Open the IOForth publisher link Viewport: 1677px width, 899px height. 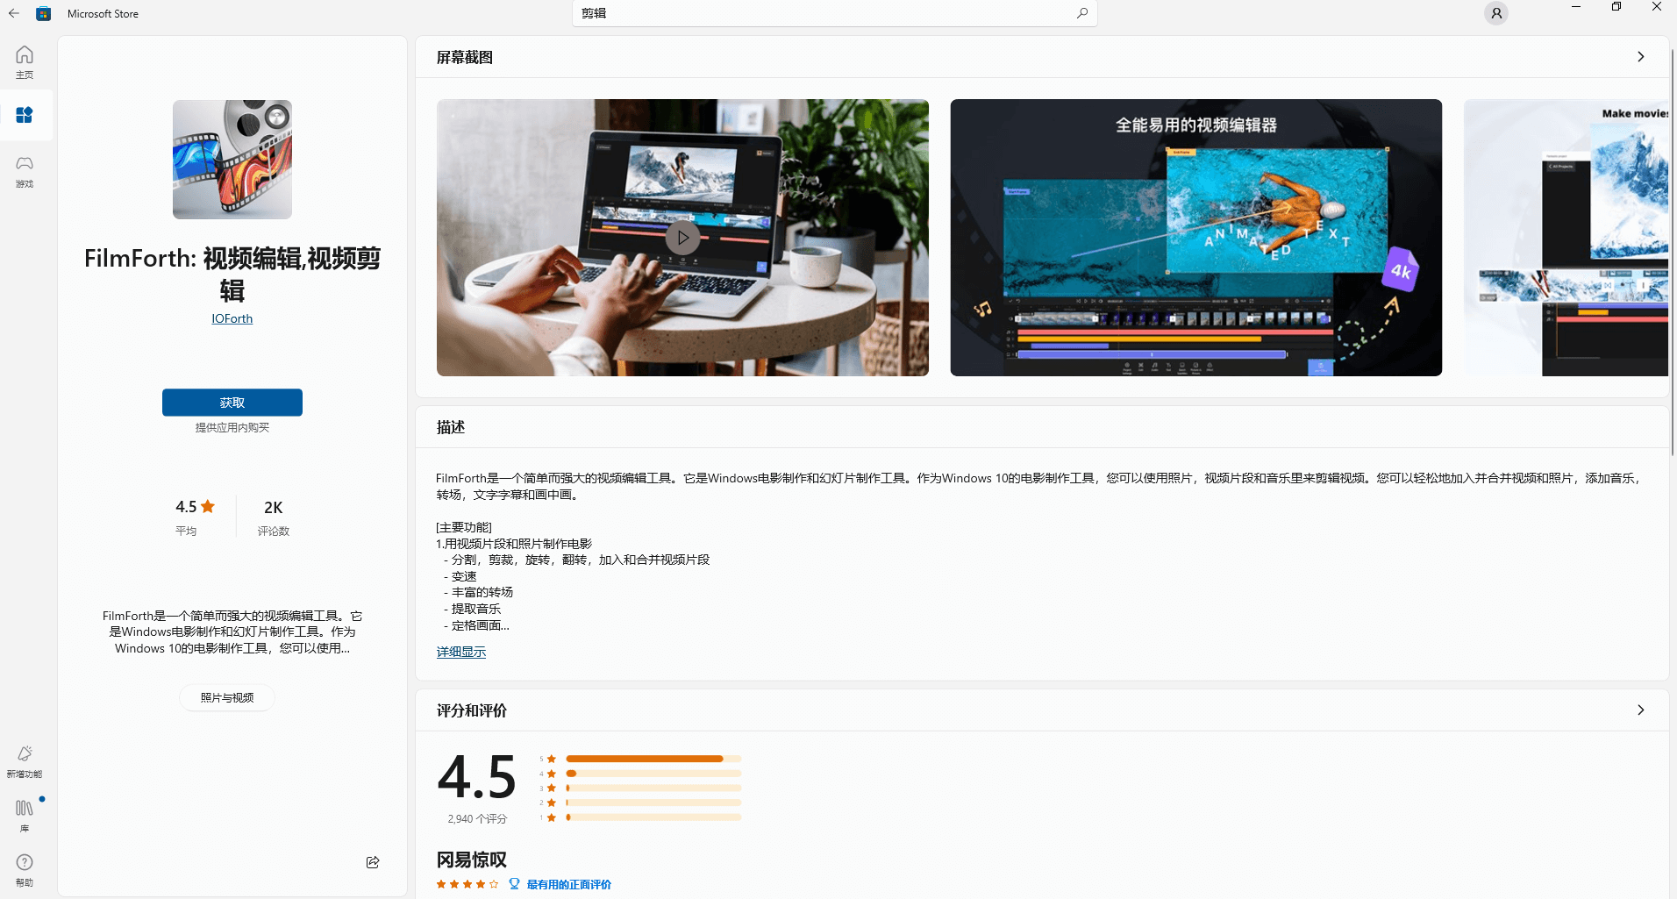tap(232, 318)
